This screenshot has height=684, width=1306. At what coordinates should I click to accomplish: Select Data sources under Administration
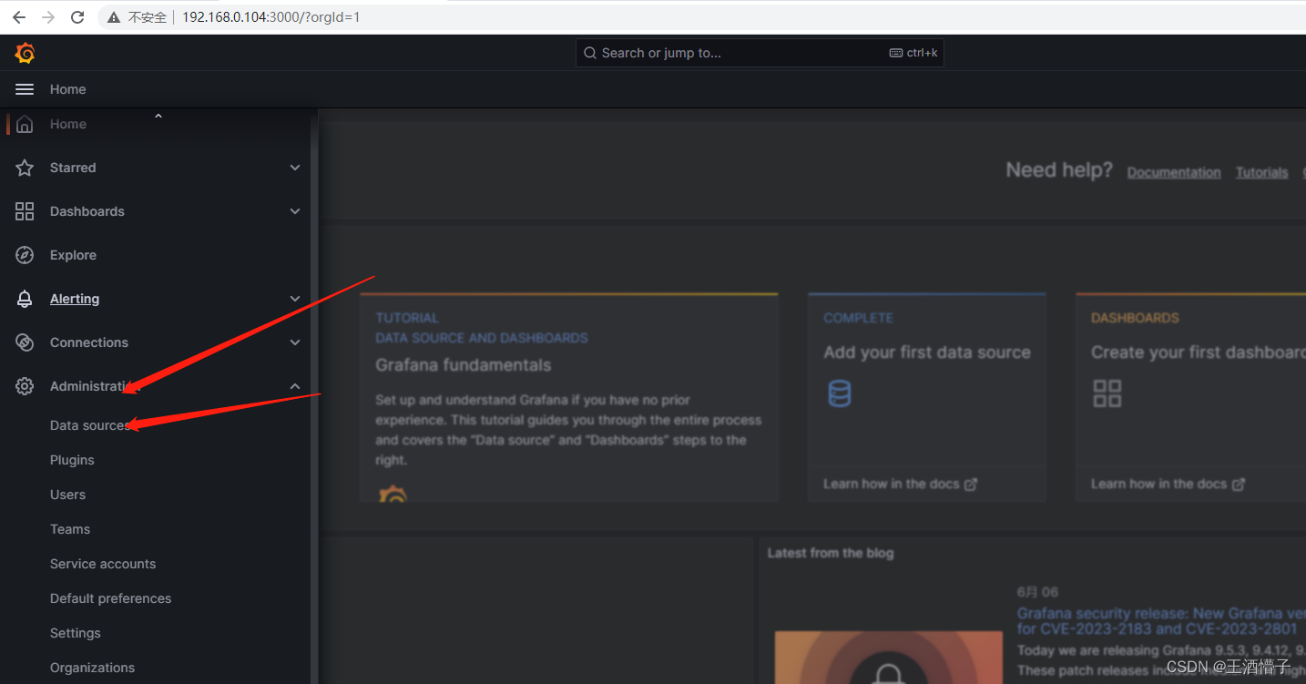click(x=90, y=425)
